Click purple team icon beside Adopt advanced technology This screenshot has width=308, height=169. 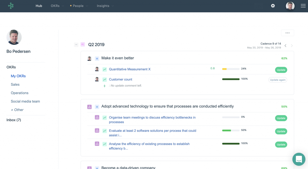(89, 107)
